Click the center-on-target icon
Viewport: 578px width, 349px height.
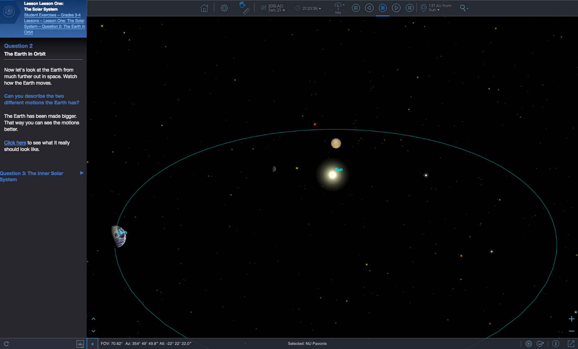click(x=529, y=344)
